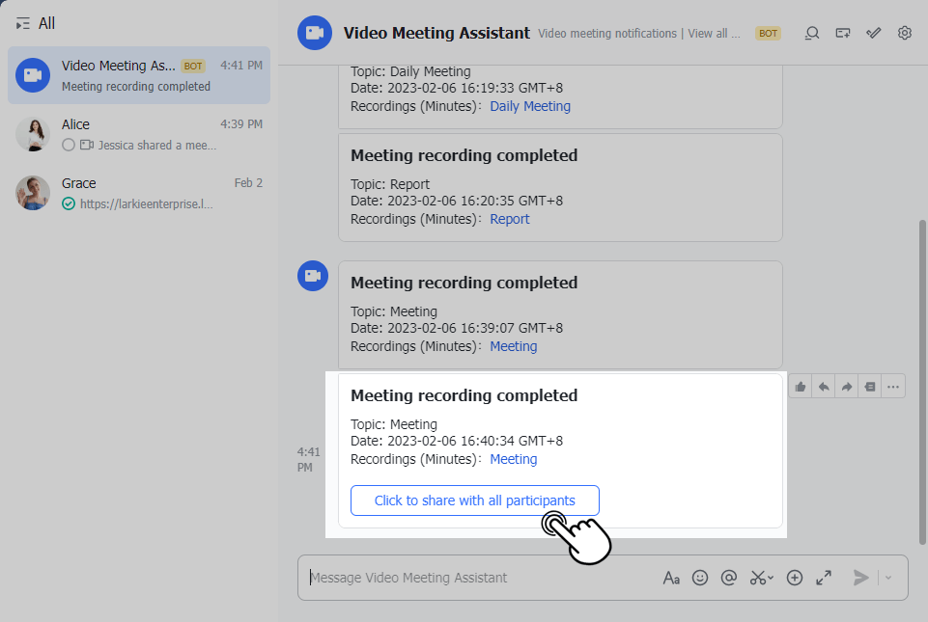Expand the send options dropdown arrow

click(x=888, y=578)
